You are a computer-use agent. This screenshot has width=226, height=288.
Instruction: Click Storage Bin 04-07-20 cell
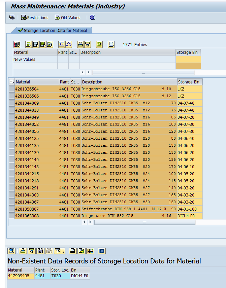tap(190, 117)
